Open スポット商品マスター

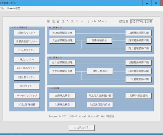27,68
